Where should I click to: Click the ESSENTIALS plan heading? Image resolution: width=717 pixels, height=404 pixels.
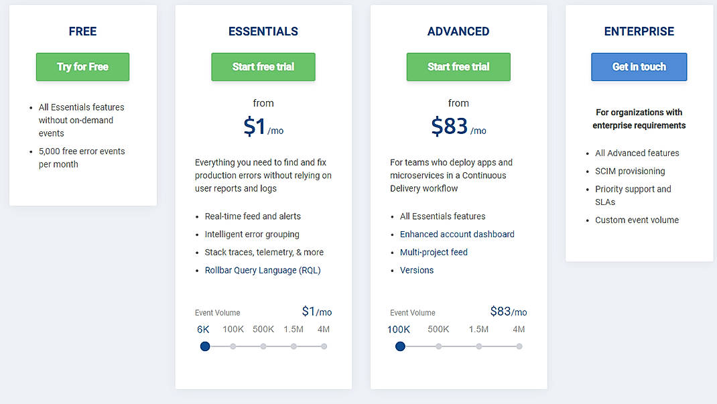[263, 31]
